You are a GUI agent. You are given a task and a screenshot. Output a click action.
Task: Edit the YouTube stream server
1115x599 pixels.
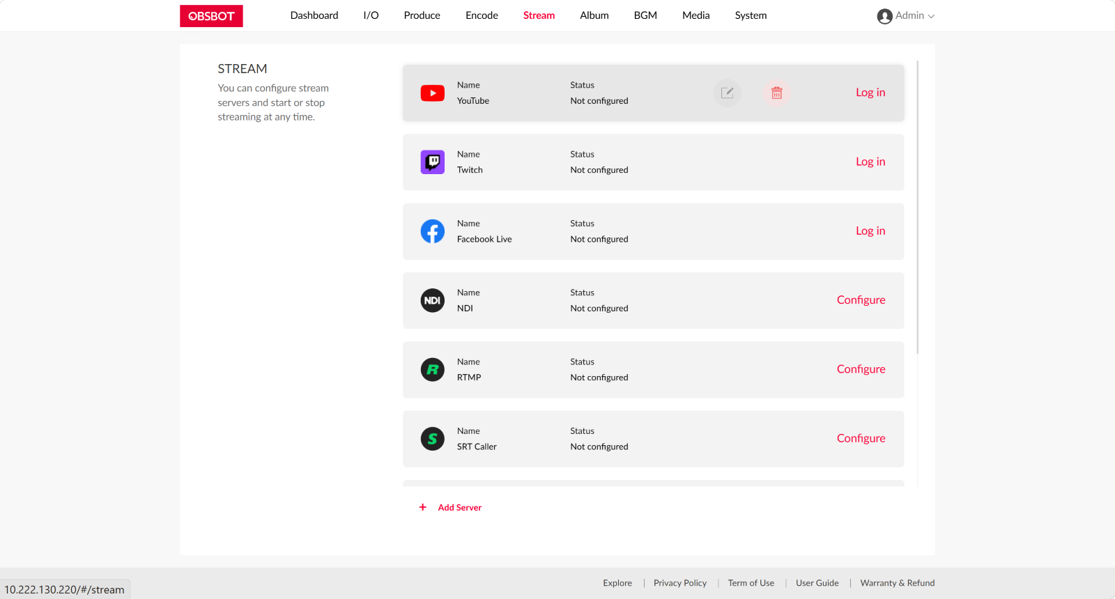pos(727,93)
